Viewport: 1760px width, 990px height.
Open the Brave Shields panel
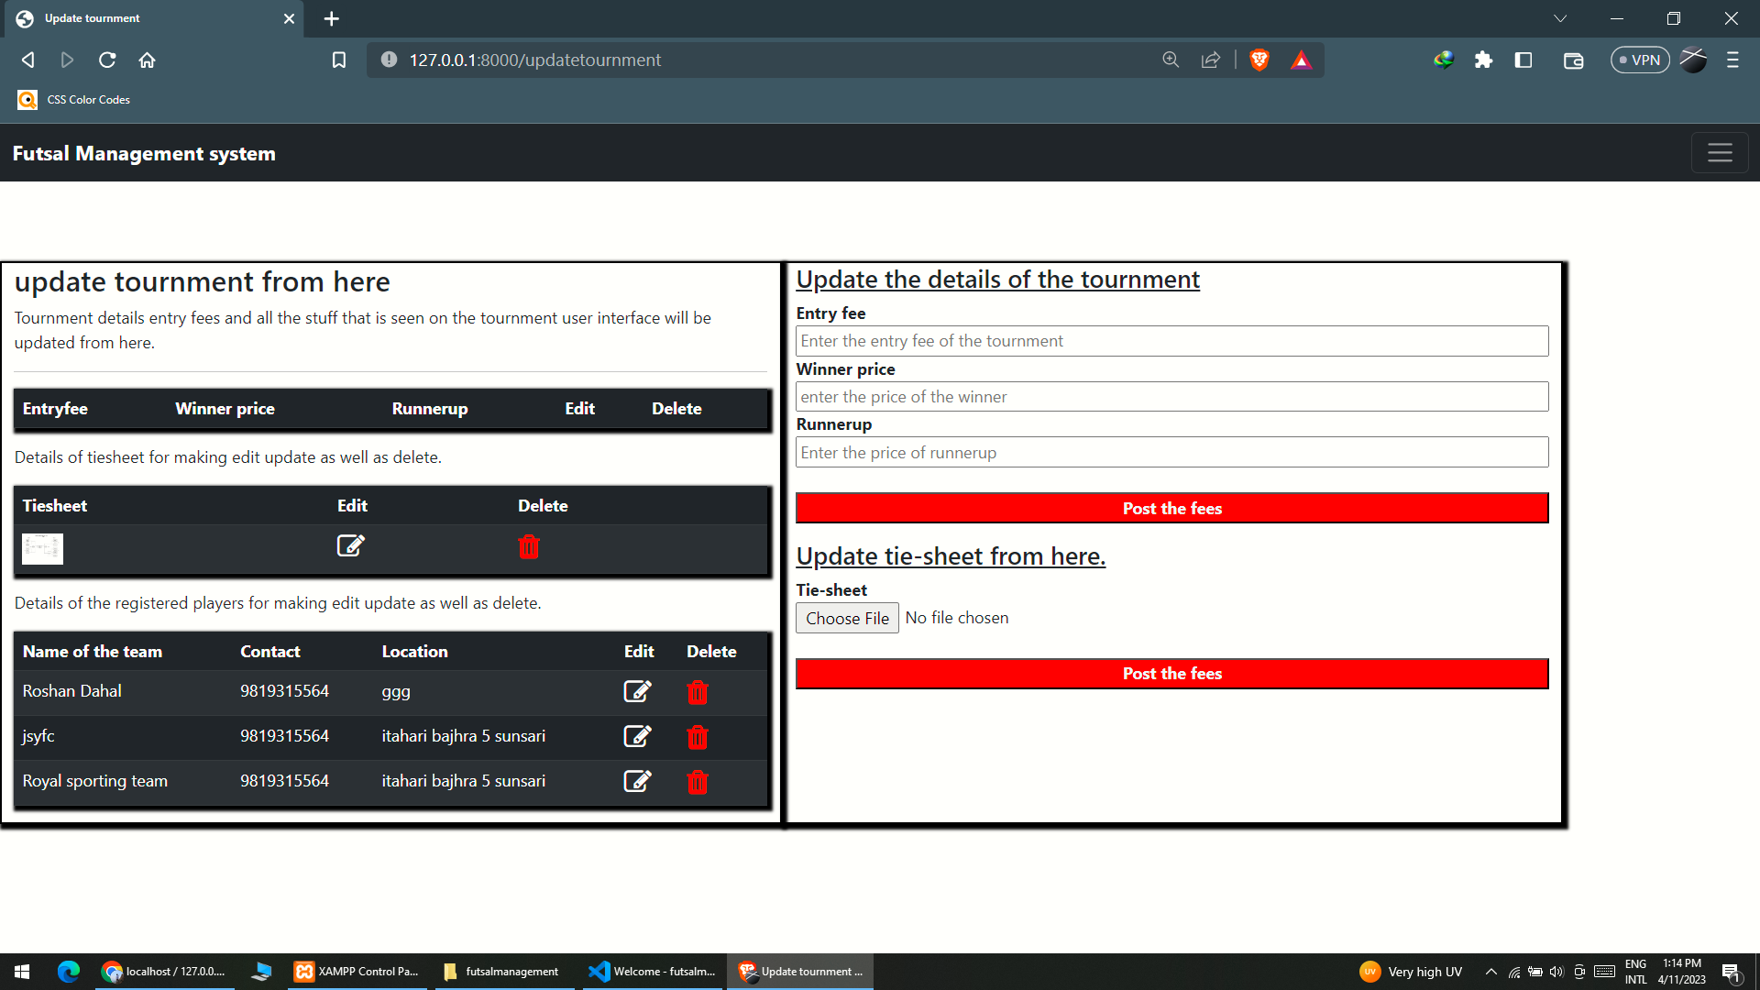1259,60
